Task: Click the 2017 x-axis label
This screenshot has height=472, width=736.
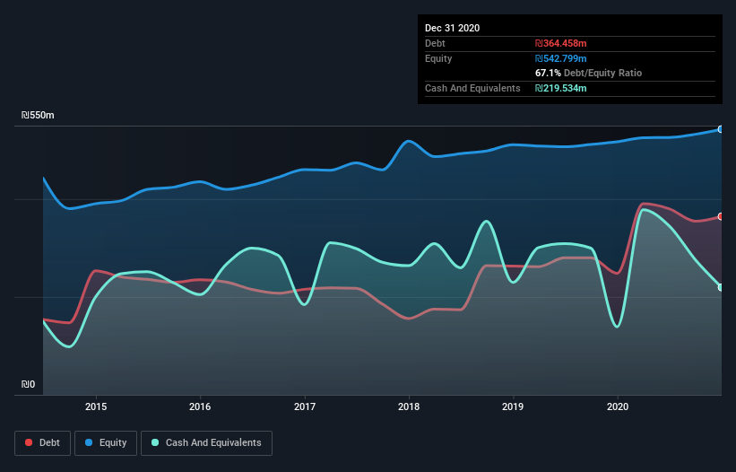Action: [x=305, y=406]
